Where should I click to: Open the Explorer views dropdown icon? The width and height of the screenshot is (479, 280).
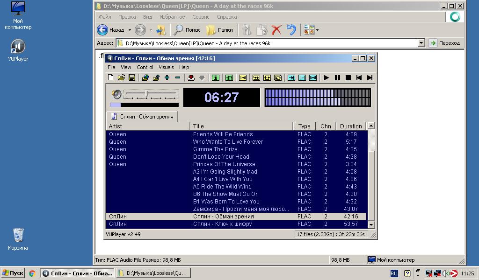point(311,30)
